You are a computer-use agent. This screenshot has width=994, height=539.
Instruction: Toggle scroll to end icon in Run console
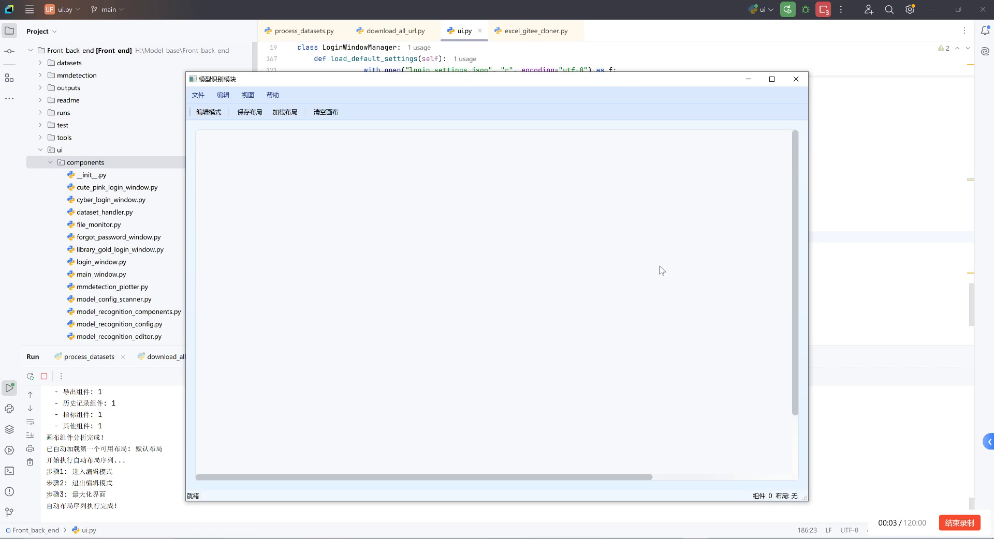point(30,435)
